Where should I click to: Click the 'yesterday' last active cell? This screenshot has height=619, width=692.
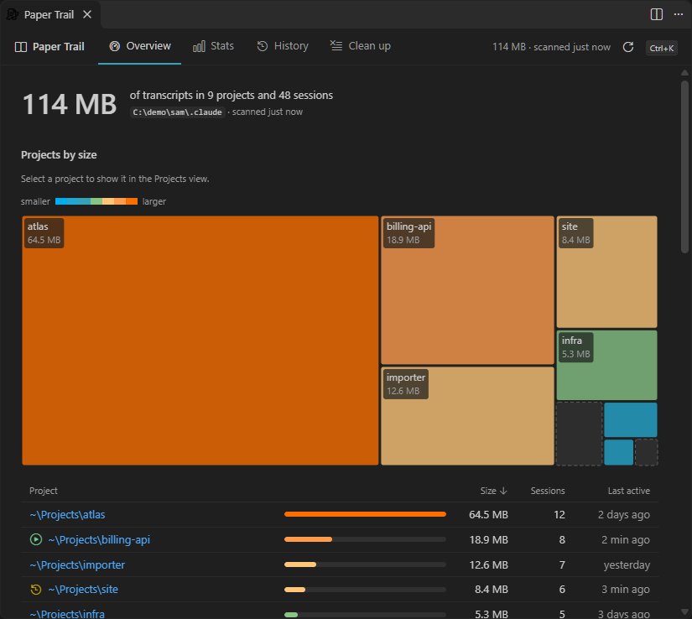coord(627,564)
